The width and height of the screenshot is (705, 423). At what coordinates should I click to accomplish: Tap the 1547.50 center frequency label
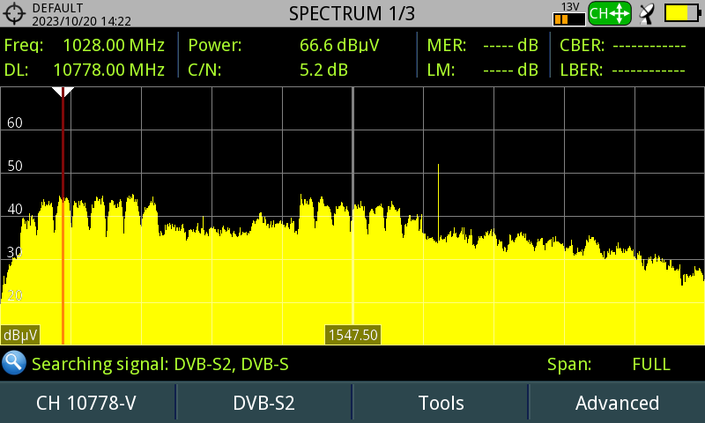point(353,335)
